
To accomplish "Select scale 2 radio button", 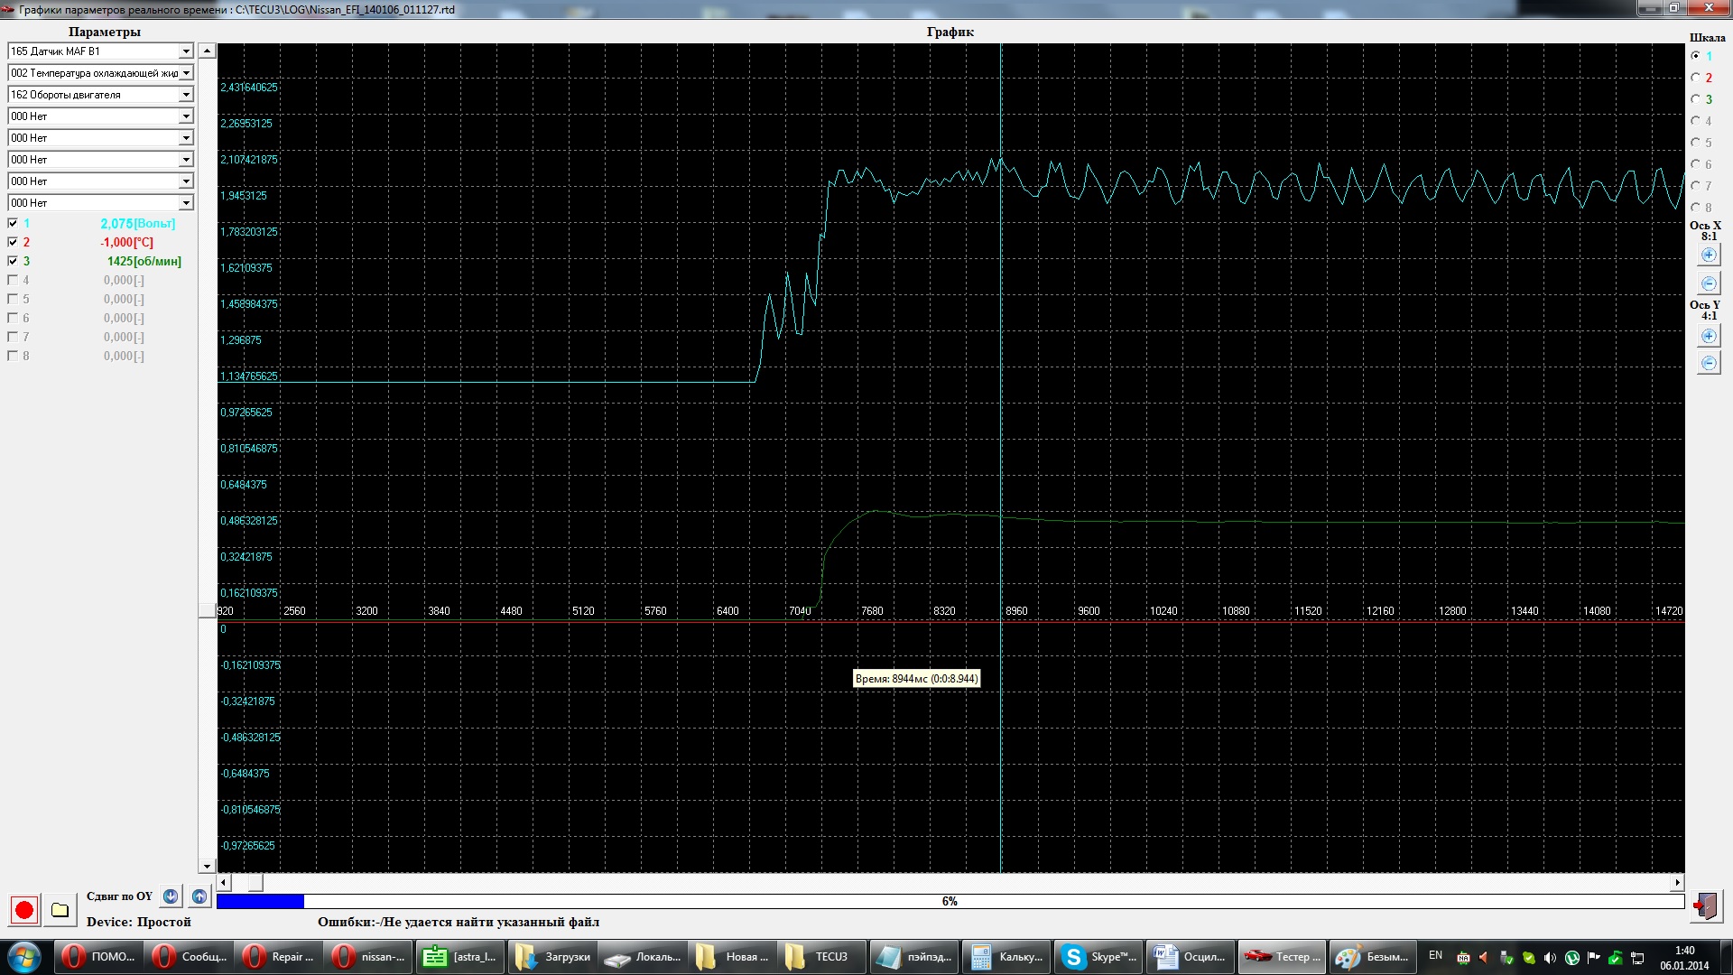I will [1695, 77].
